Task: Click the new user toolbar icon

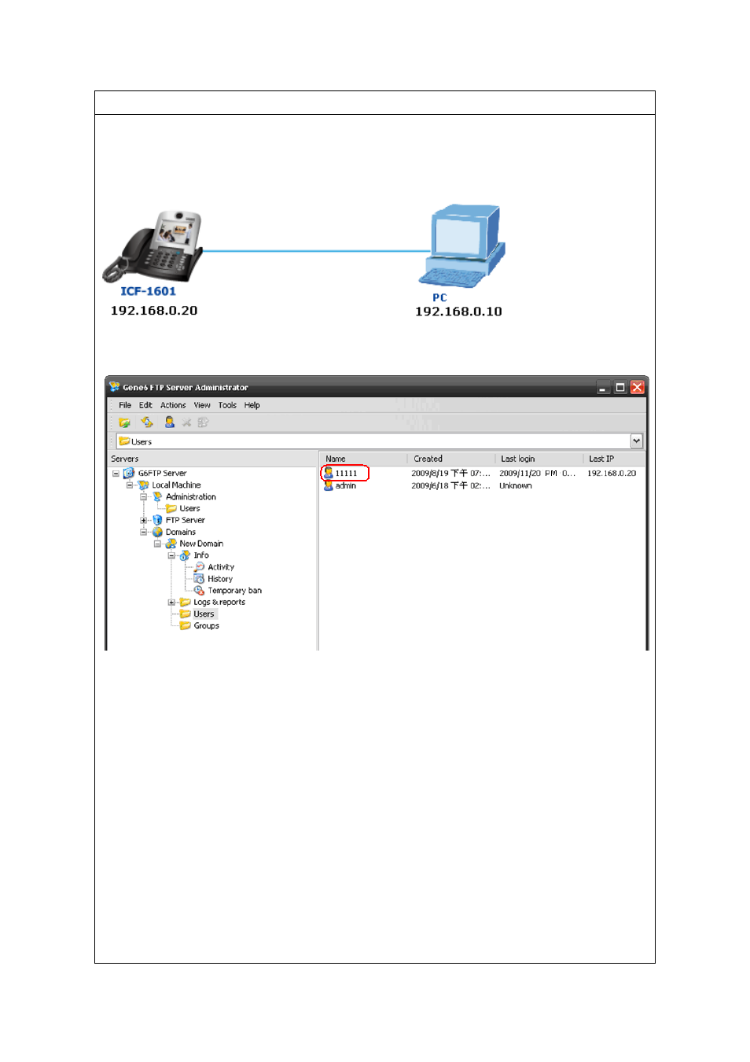Action: [x=169, y=422]
